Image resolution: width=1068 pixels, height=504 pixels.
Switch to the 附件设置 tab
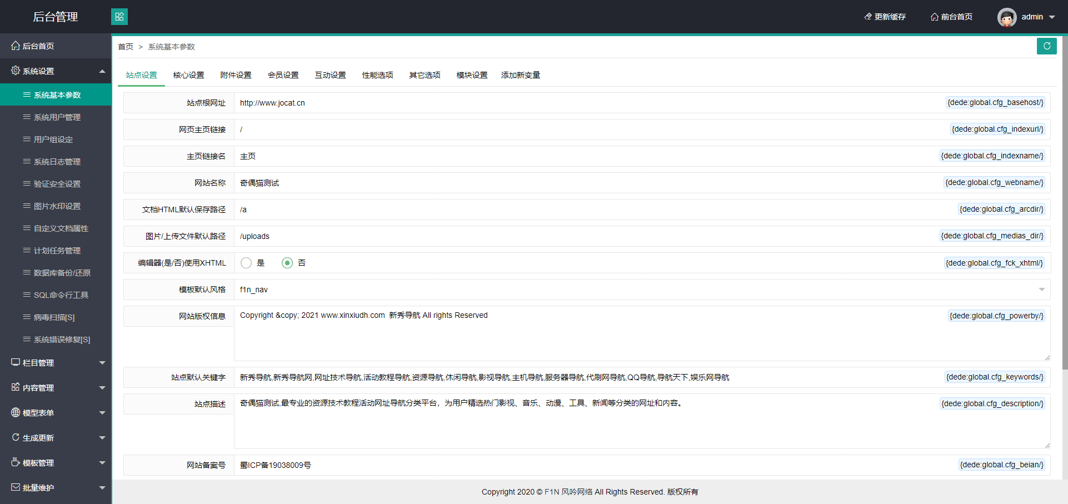[236, 75]
